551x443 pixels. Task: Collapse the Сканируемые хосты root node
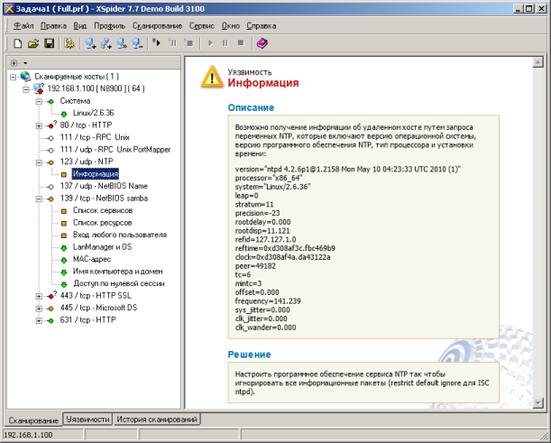(13, 77)
